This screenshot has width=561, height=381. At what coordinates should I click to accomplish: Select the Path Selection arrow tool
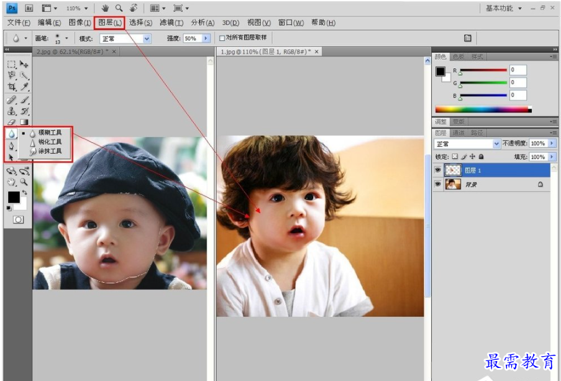pyautogui.click(x=11, y=157)
